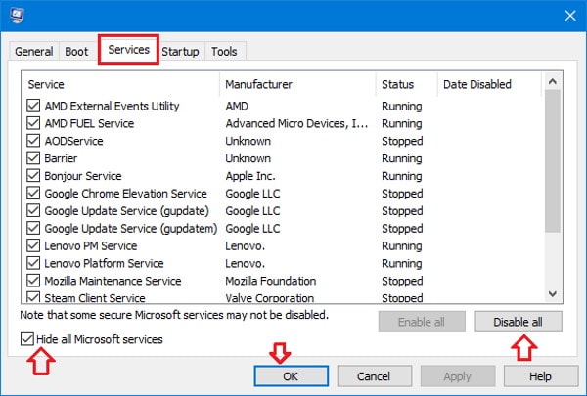Click the Date Disabled column header
Viewport: 587px width, 396px height.
pos(489,84)
